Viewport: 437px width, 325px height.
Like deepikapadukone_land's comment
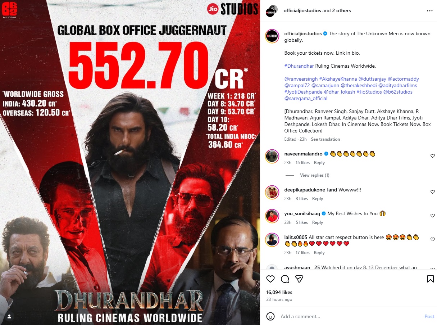432,192
